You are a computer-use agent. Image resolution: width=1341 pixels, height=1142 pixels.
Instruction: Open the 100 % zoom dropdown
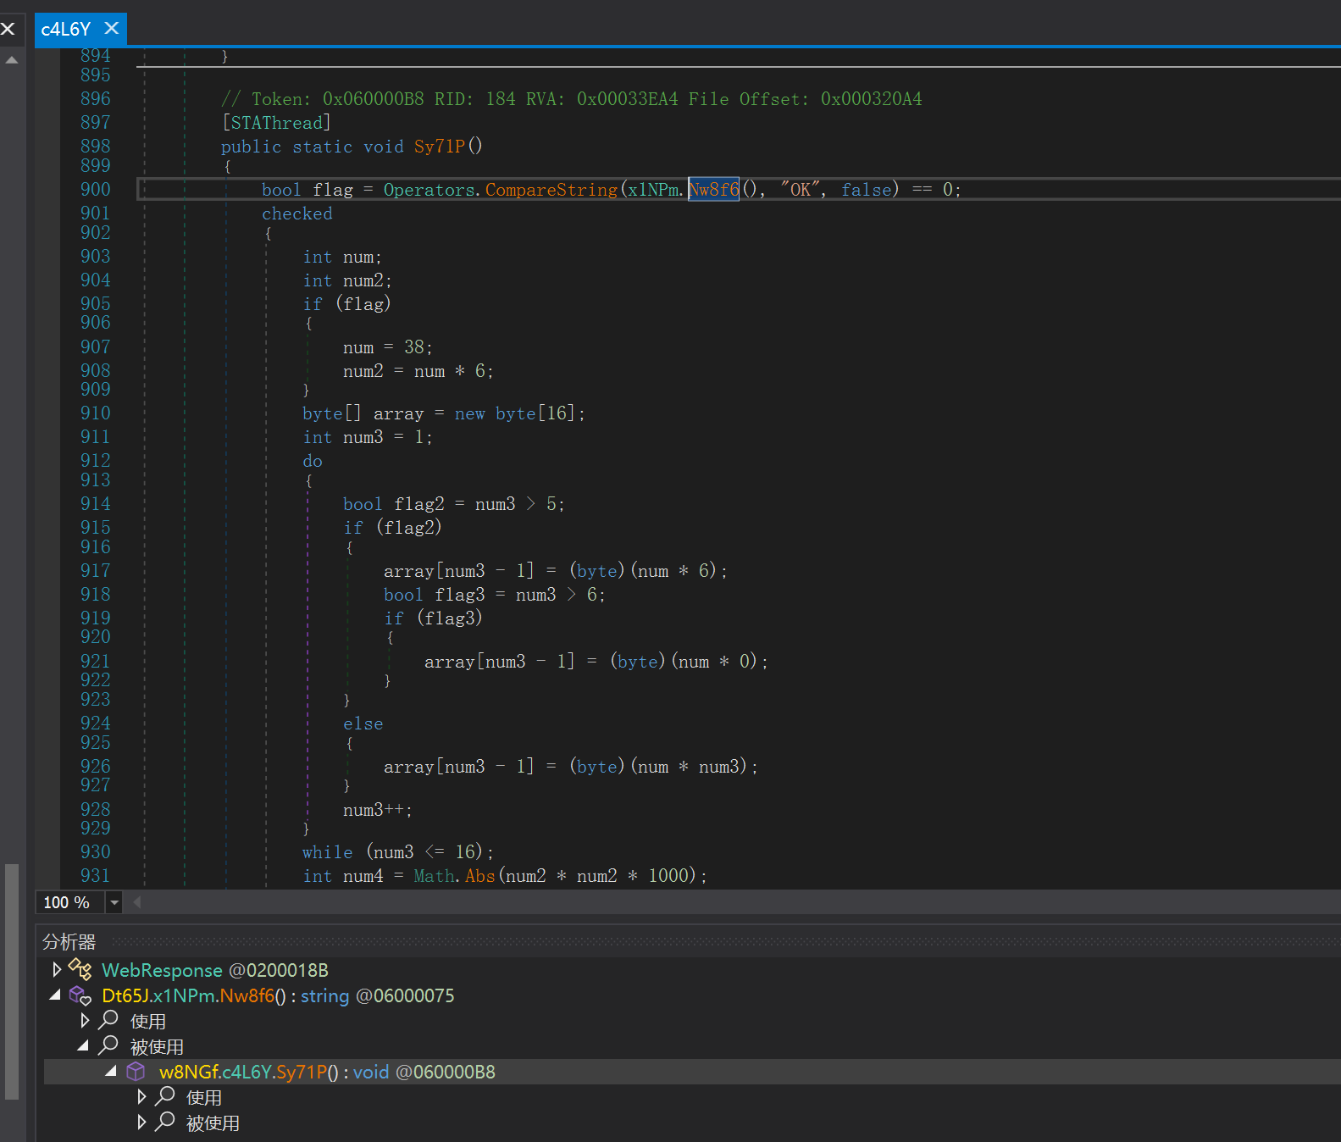(x=114, y=903)
